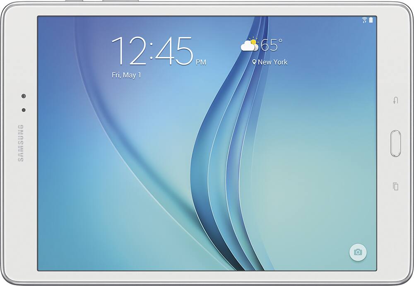414x286 pixels.
Task: Tap the light sensor below front camera
Action: coord(24,110)
